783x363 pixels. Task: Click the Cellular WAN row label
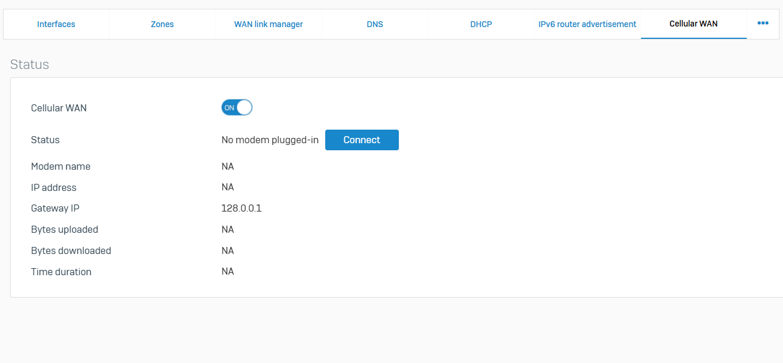point(59,108)
